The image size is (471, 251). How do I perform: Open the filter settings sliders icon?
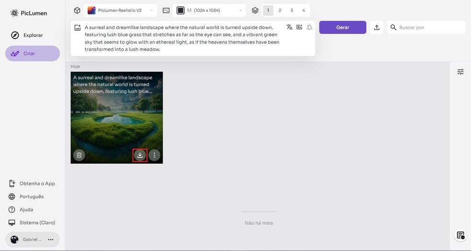tap(460, 72)
